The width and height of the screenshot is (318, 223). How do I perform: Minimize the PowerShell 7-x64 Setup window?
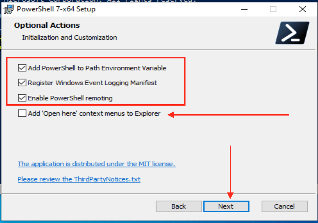(x=244, y=9)
